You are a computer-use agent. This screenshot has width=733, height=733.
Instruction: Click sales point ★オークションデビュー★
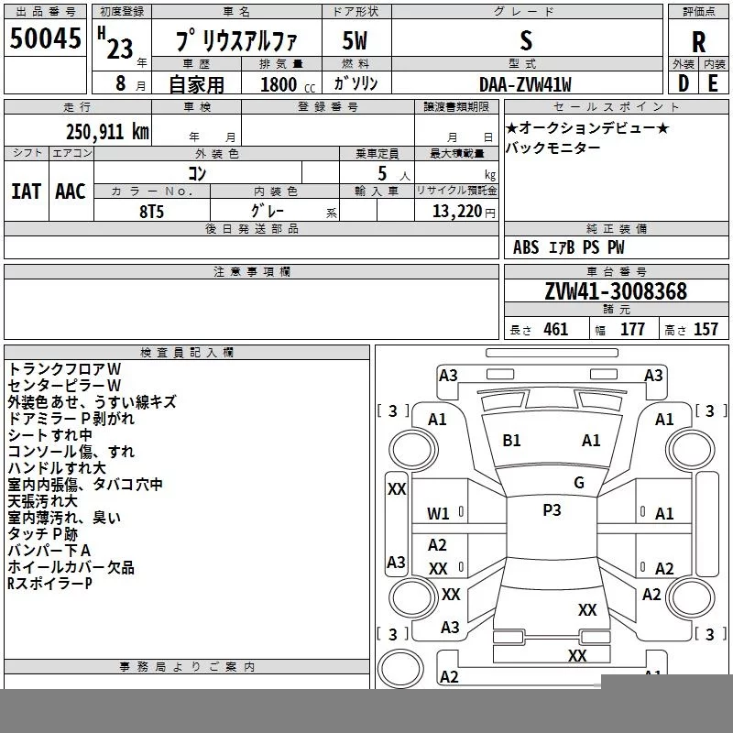pyautogui.click(x=587, y=127)
